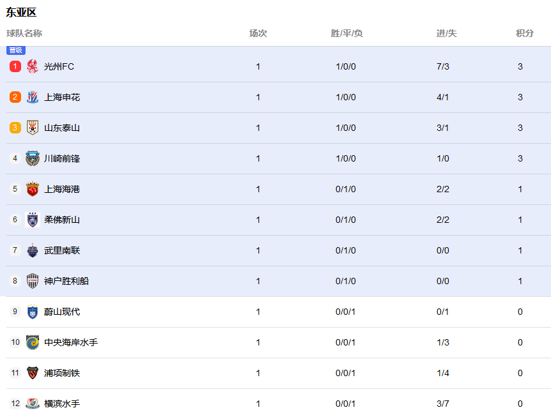Click 神户胜利船 points value 1

520,281
